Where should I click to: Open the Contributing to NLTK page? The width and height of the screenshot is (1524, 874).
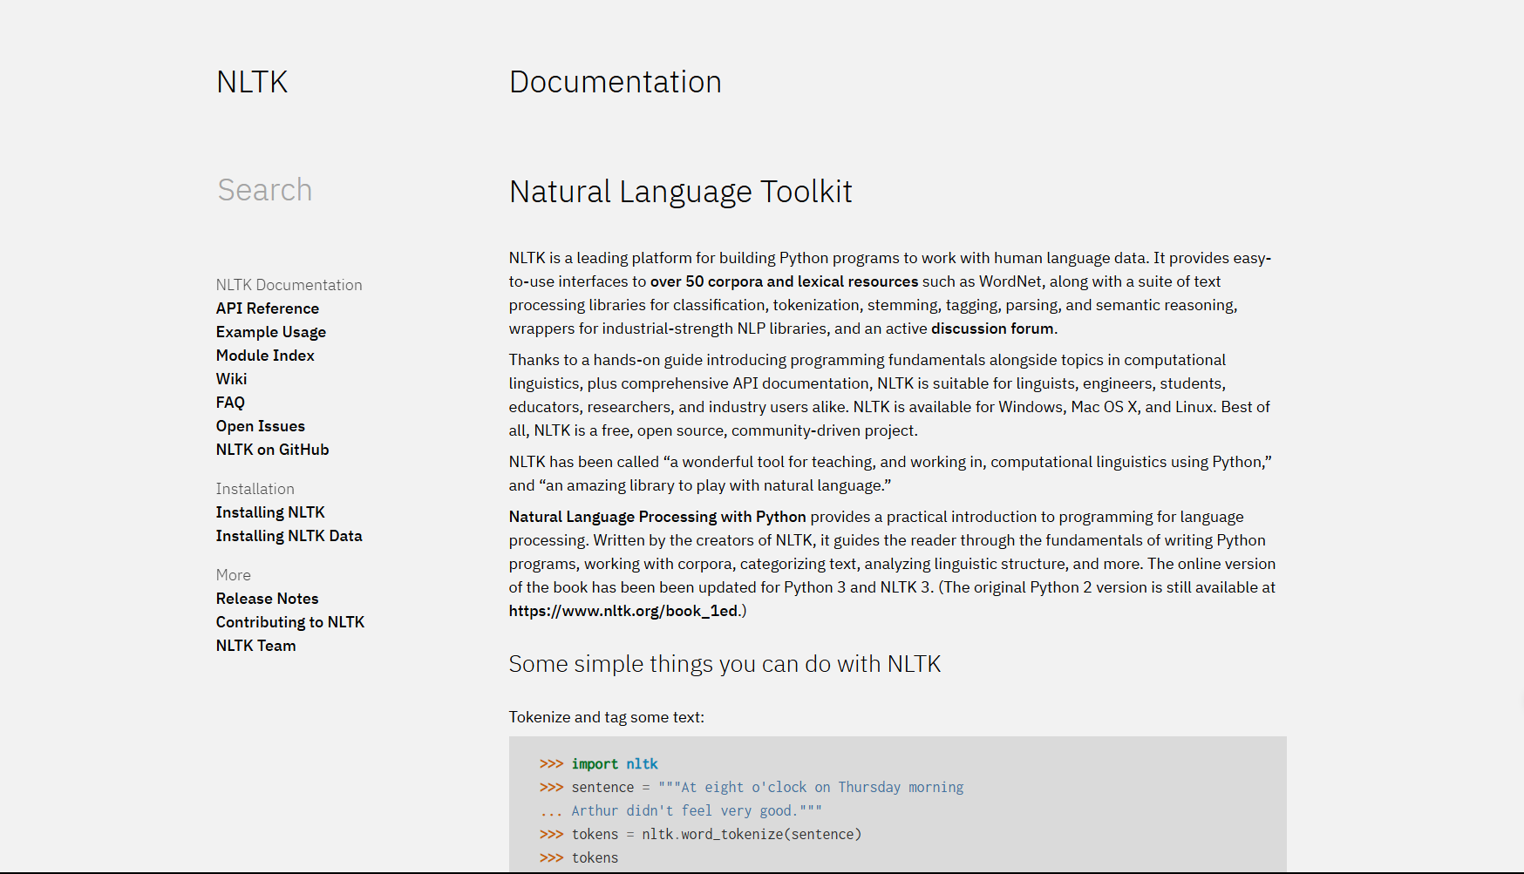[290, 622]
